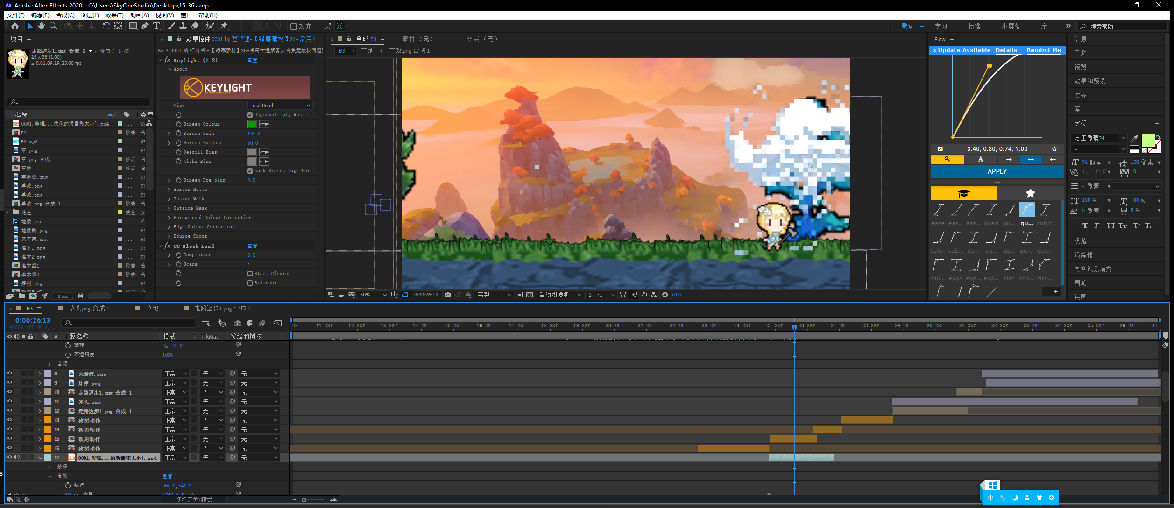The width and height of the screenshot is (1174, 508).
Task: Open the 效果(T) menu
Action: 114,15
